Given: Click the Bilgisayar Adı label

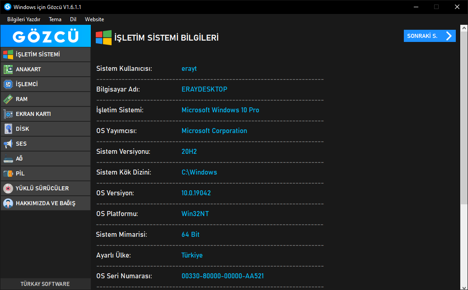Looking at the screenshot, I should click(118, 89).
